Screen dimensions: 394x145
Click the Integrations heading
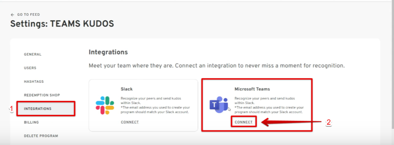[108, 52]
